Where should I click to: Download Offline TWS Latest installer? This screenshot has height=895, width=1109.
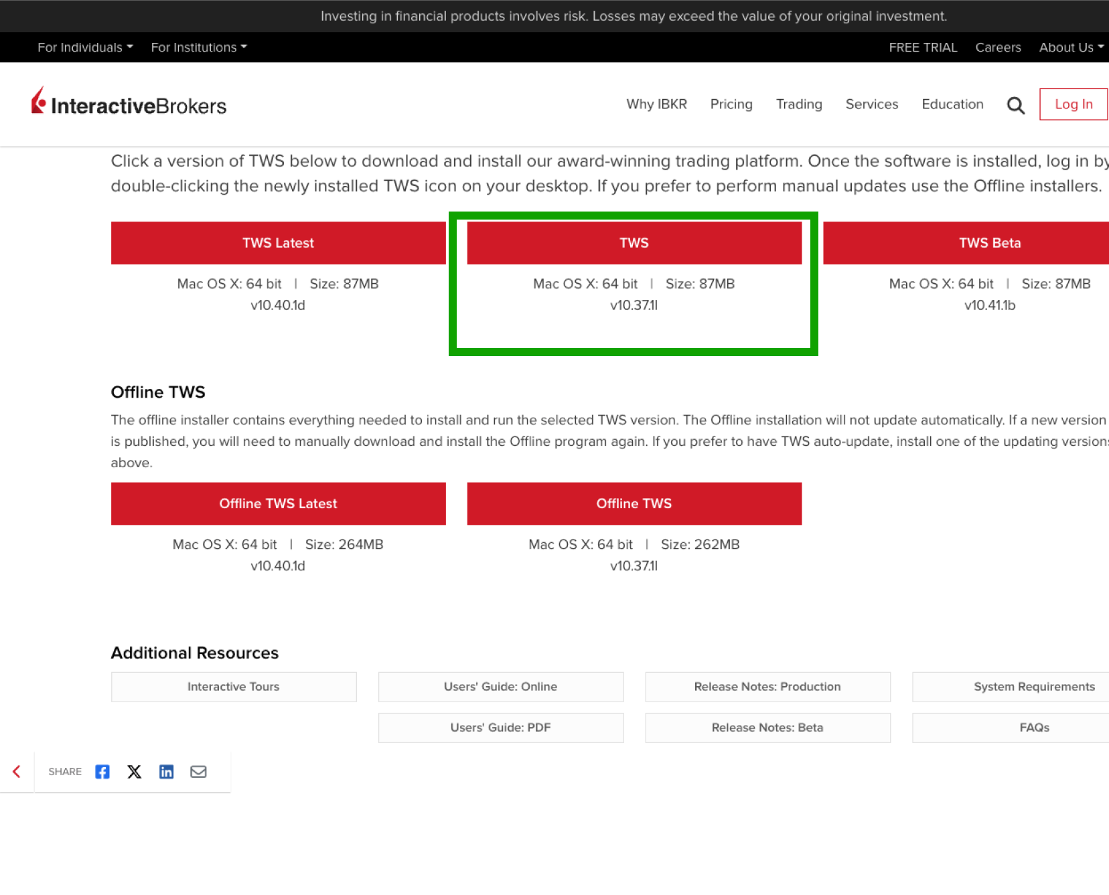[x=278, y=503]
